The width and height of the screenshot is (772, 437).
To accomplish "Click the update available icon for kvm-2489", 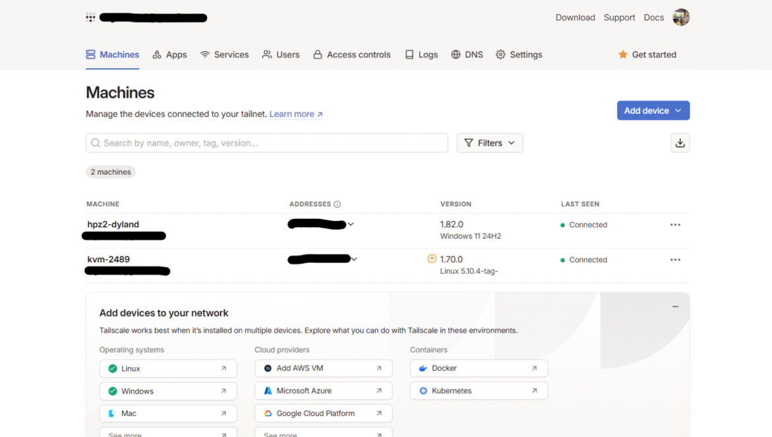I will click(432, 258).
